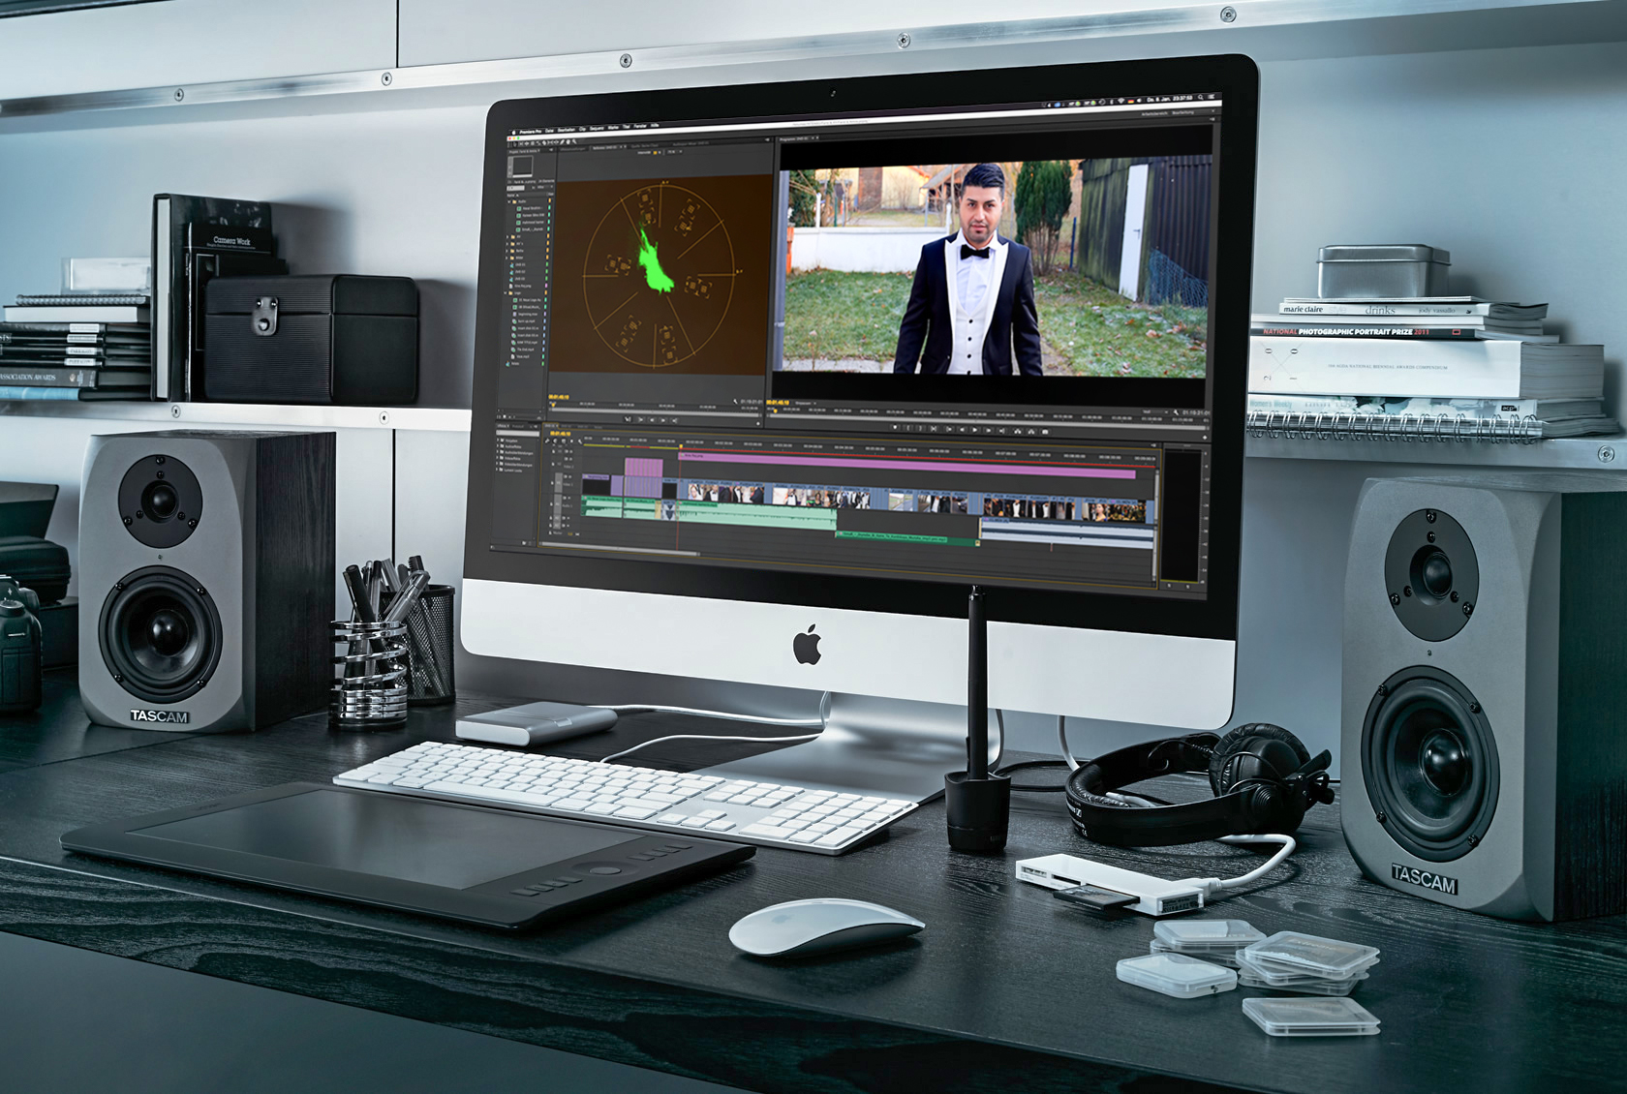Select the Hand tool in tools bar
The image size is (1627, 1094).
(x=568, y=142)
